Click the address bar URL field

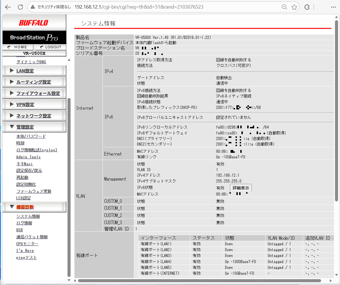[x=139, y=7]
